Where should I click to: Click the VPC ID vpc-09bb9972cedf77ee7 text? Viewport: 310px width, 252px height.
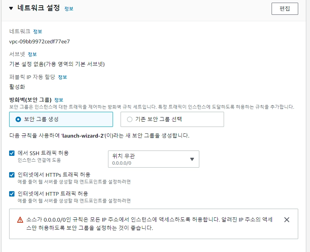[x=40, y=41]
